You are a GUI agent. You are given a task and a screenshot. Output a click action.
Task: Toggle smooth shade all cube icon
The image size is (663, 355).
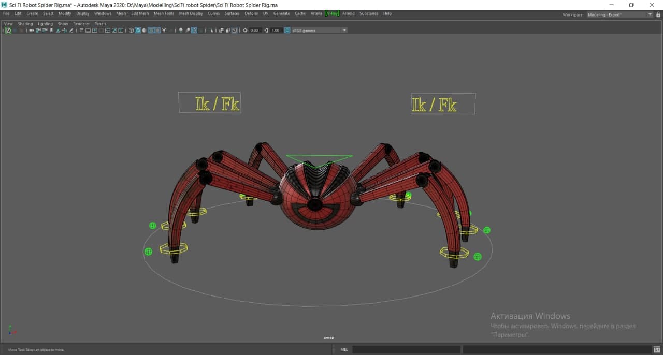[x=138, y=31]
